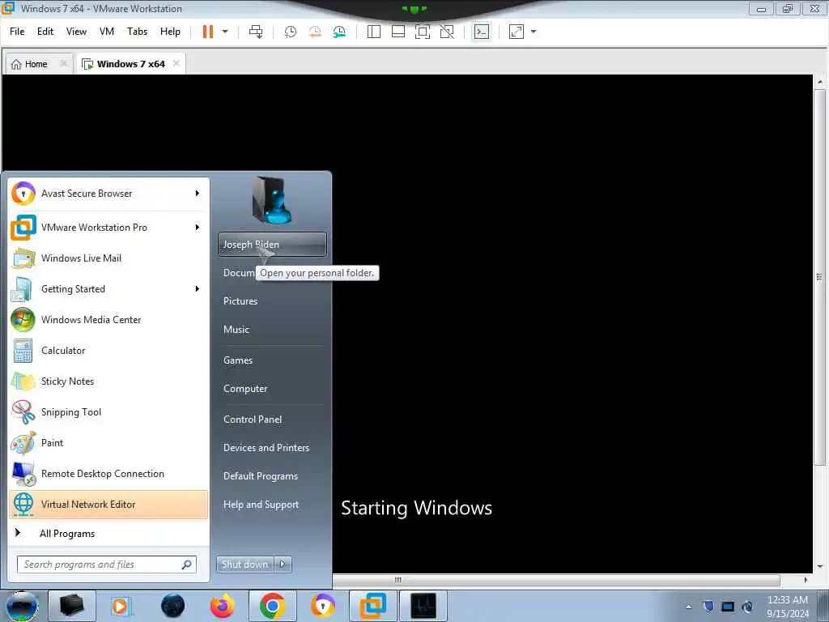Revert to snapshot using the orange clock icon
The height and width of the screenshot is (622, 829).
pyautogui.click(x=315, y=32)
